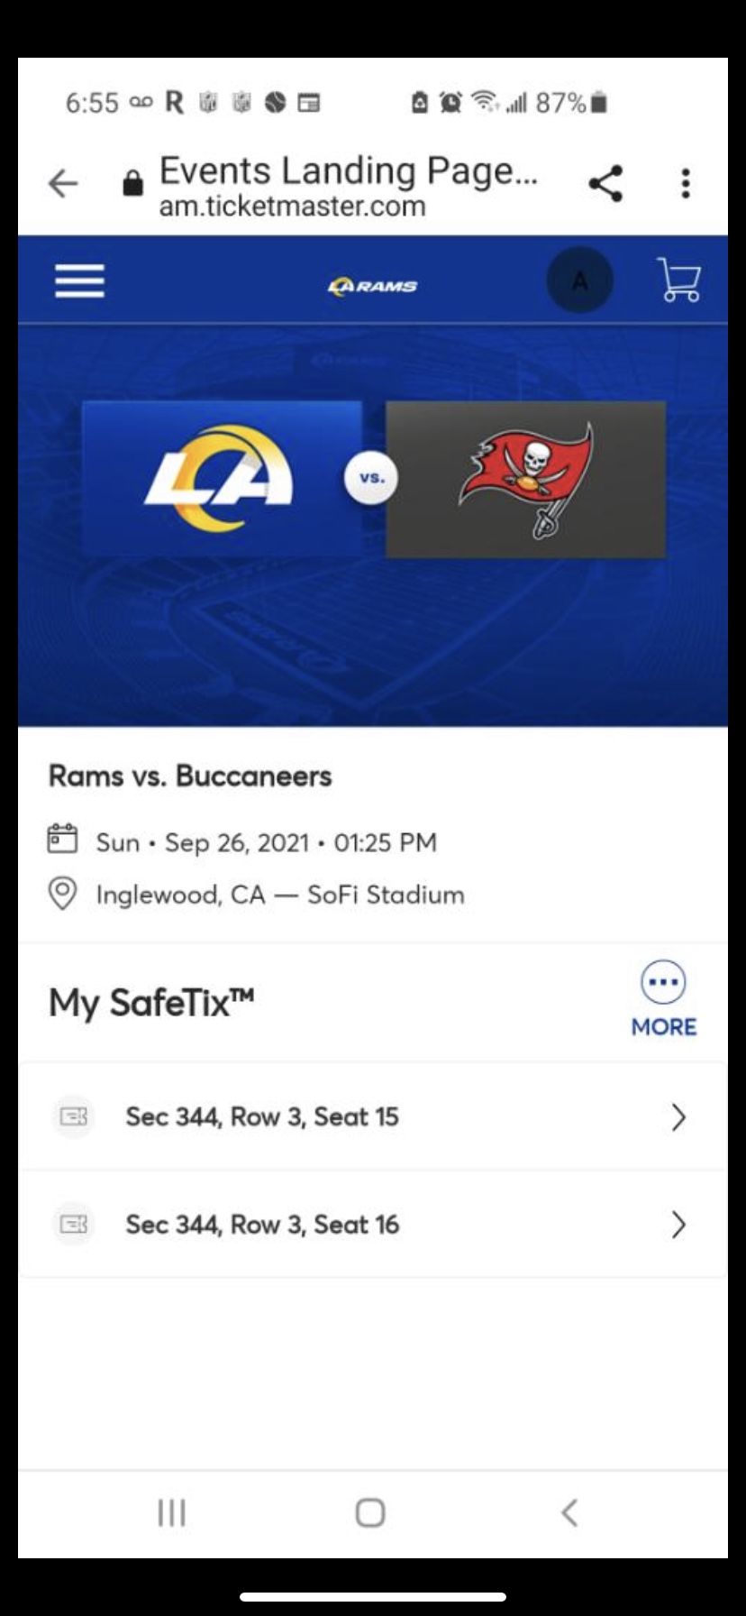This screenshot has height=1616, width=746.
Task: Tap the LA Rams header logo
Action: (x=372, y=286)
